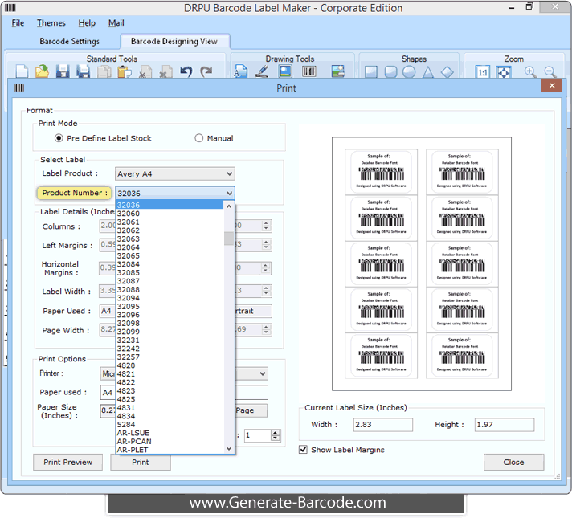The width and height of the screenshot is (572, 518).
Task: Click the Copy icon in Standard Tools
Action: click(104, 71)
